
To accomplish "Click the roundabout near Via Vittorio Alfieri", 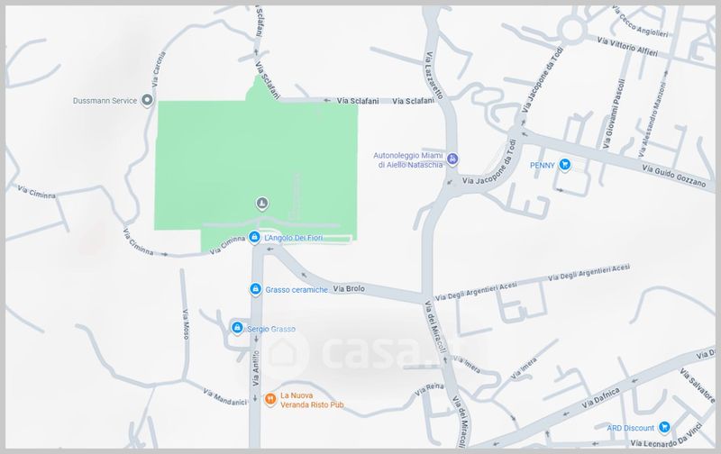I will tap(572, 30).
